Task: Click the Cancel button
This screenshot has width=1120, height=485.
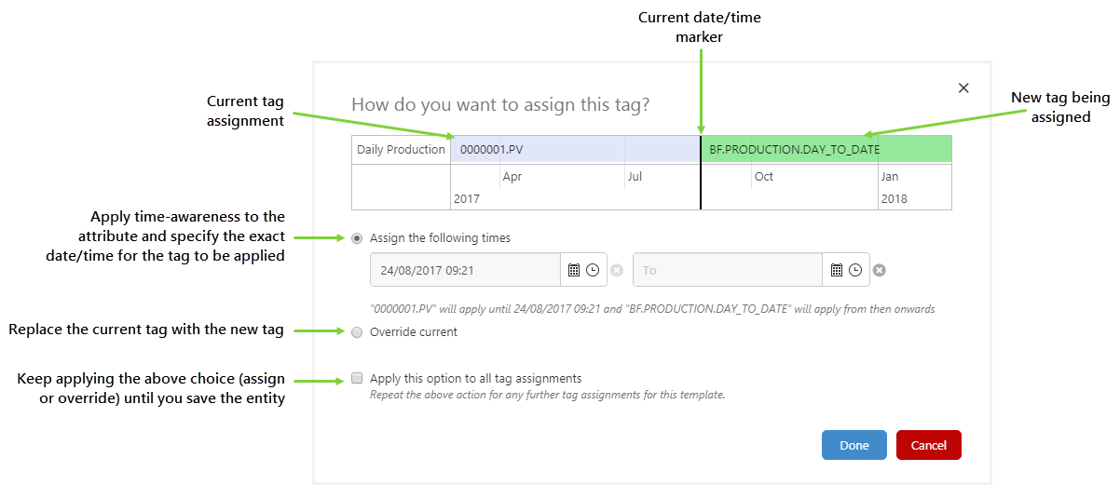Action: (928, 445)
